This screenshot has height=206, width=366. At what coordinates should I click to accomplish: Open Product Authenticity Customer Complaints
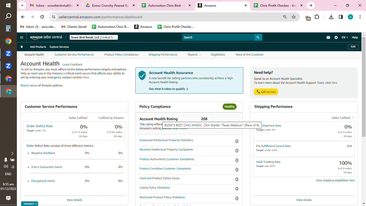pos(167,159)
